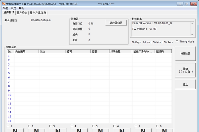Select device row 2

90,60
